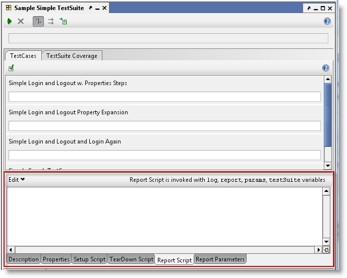
Task: Minimize the Sample Simple TestSuite tab
Action: coord(97,9)
